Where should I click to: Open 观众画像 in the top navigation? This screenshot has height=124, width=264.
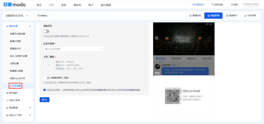point(106,5)
